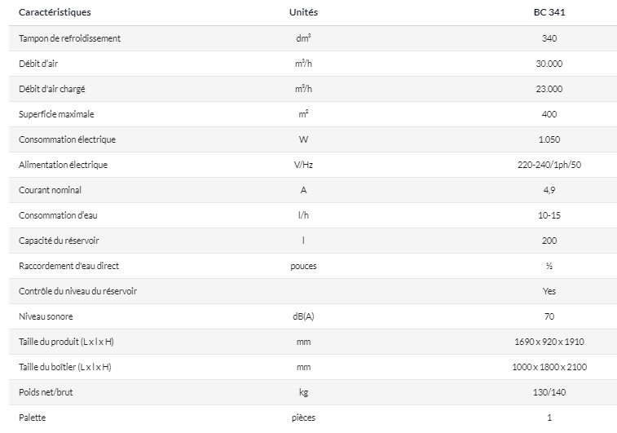Click the "pouces" unit cell
The image size is (617, 433).
coord(303,266)
